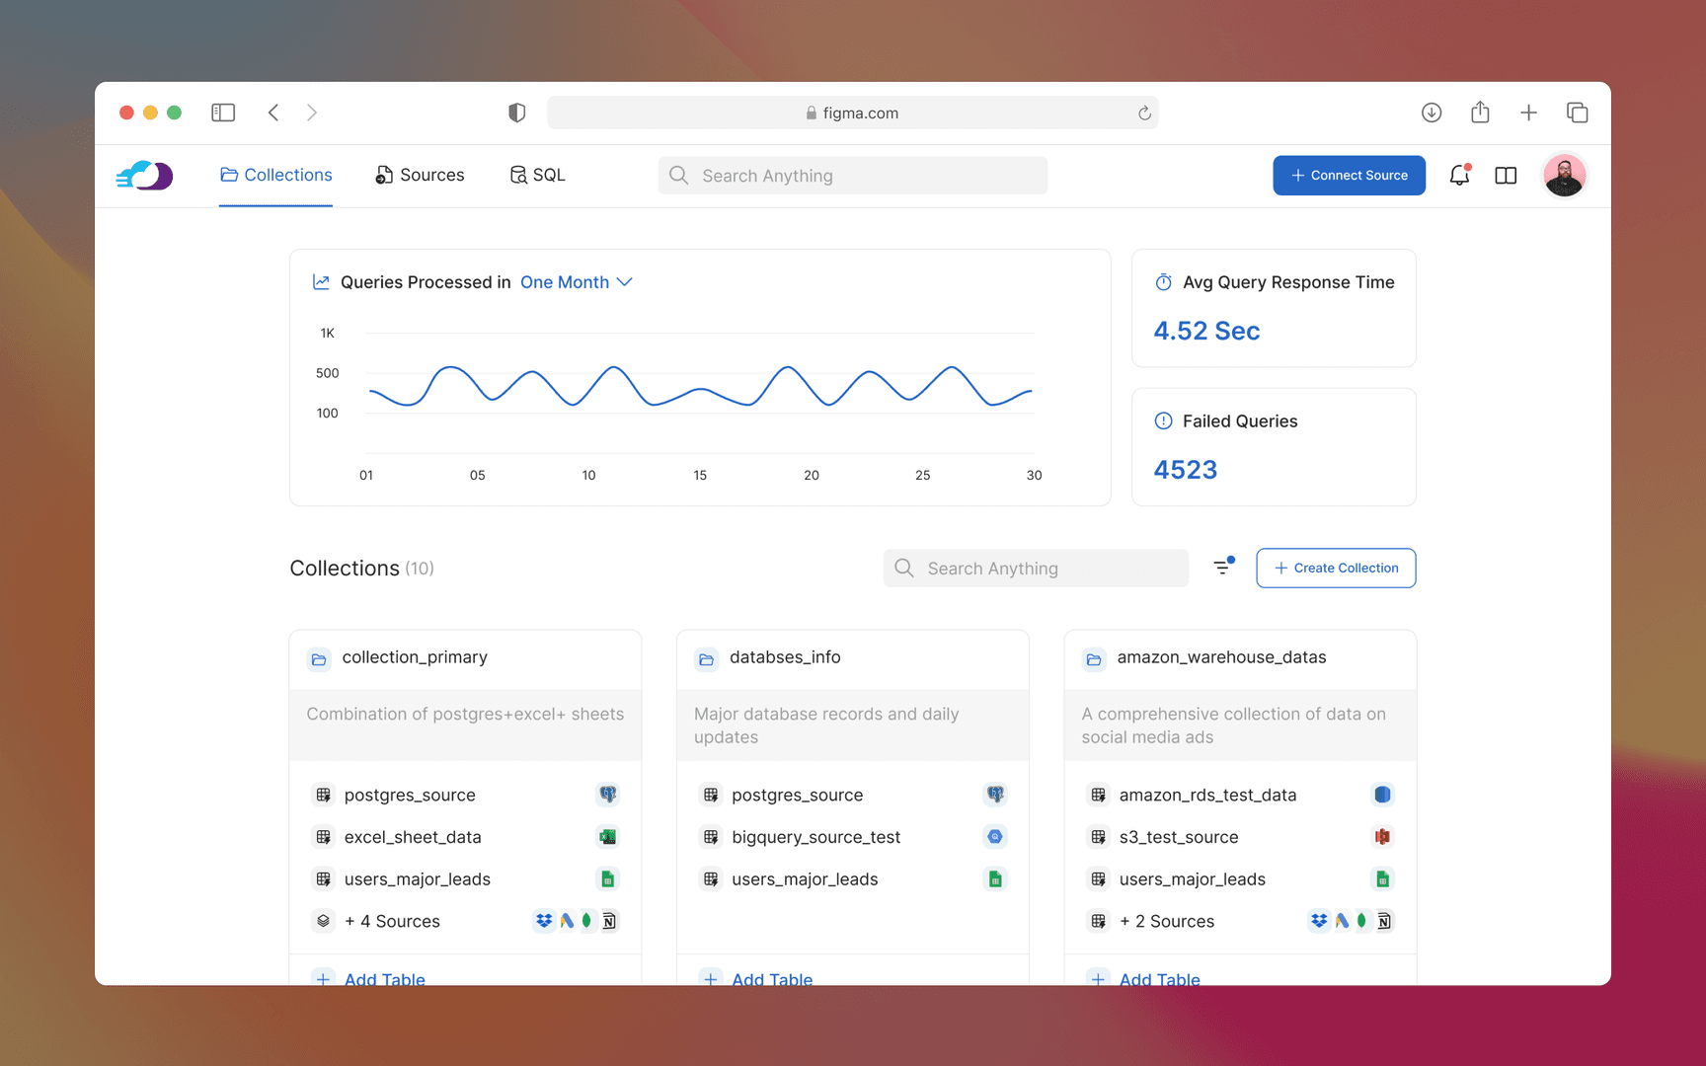Select the Excel icon next to excel_sheet_data
Image resolution: width=1706 pixels, height=1066 pixels.
tap(608, 836)
